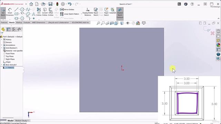Open PropertyManager tab icon
The width and height of the screenshot is (221, 124).
[x=9, y=29]
